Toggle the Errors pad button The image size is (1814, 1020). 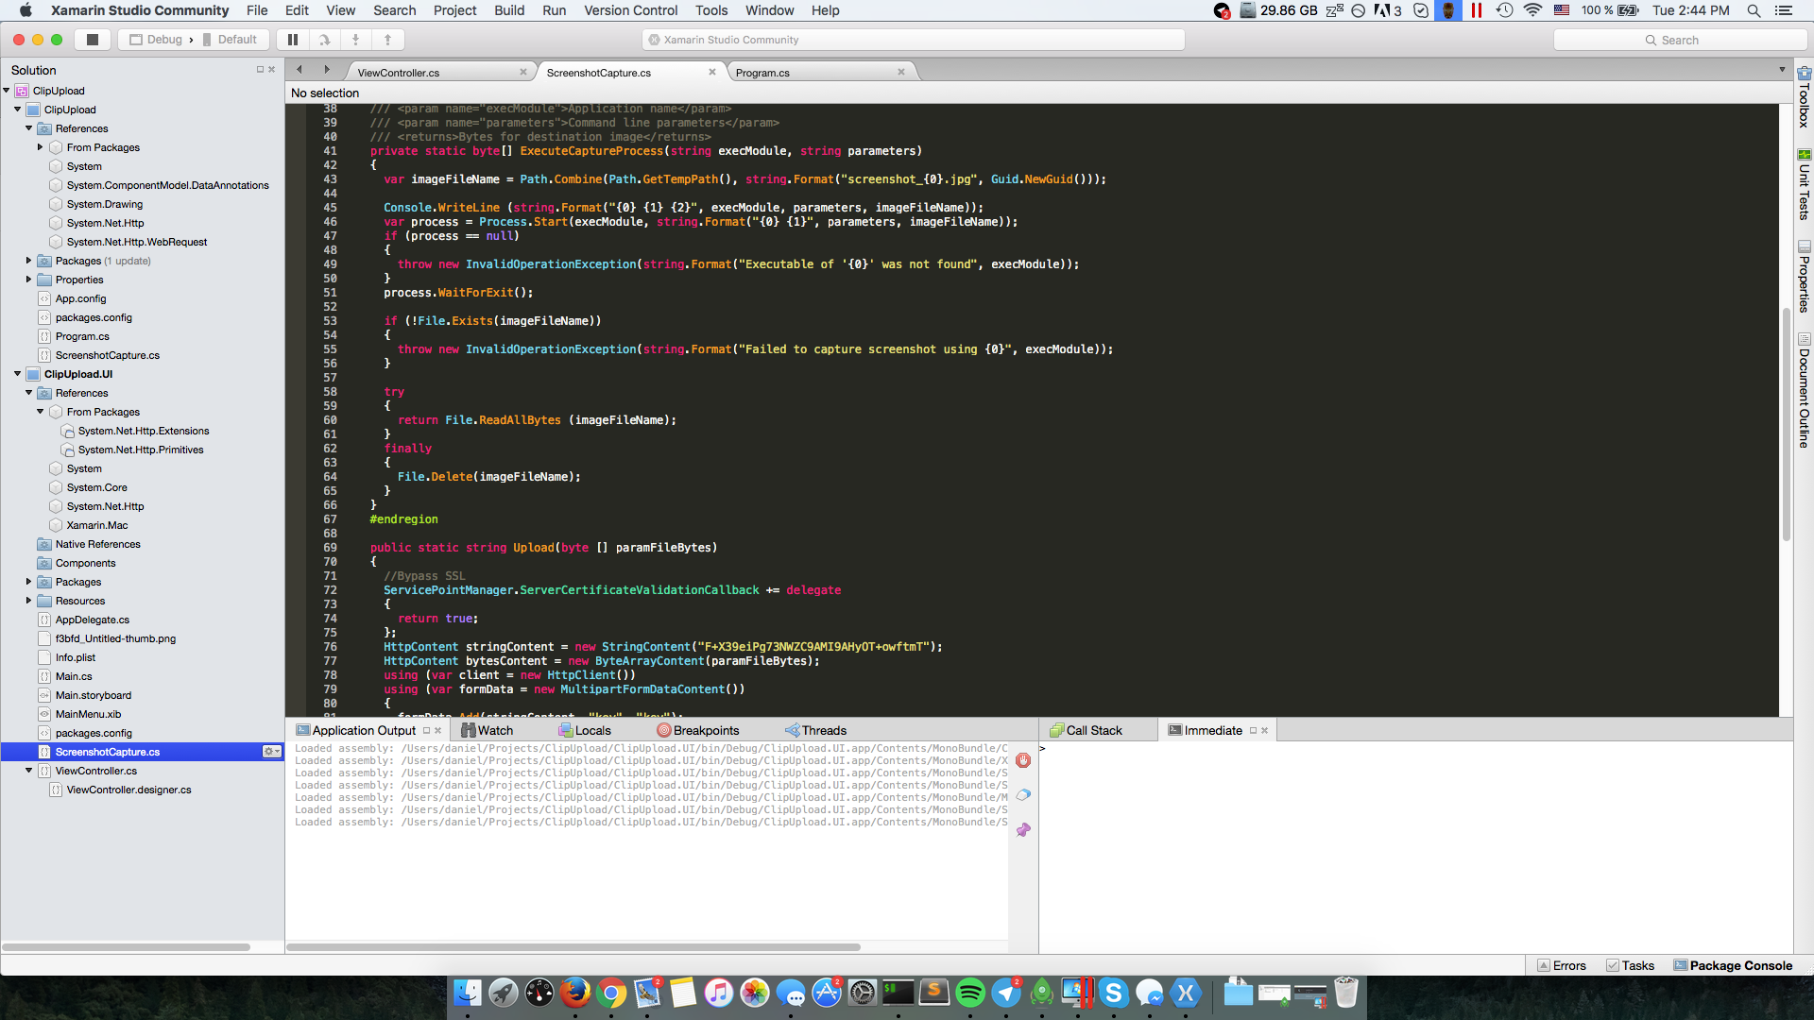click(x=1562, y=965)
